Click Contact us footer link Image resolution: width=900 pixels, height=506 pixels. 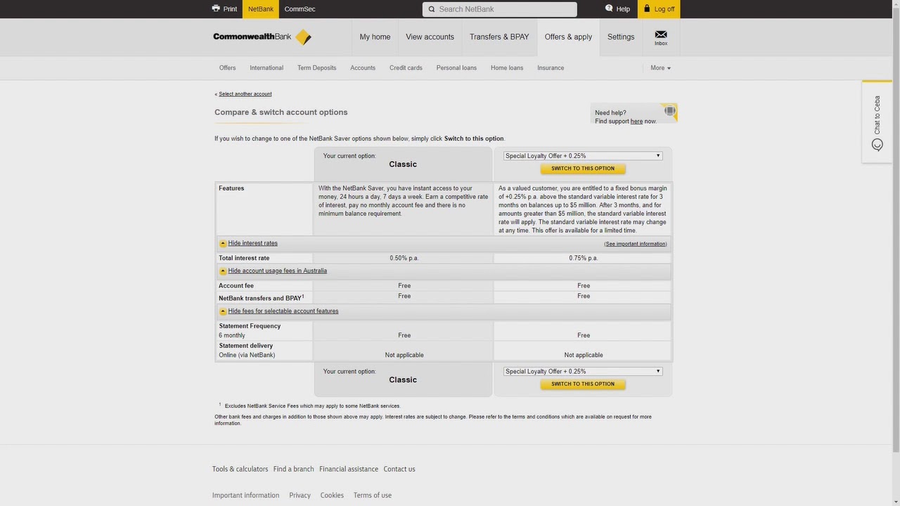399,469
